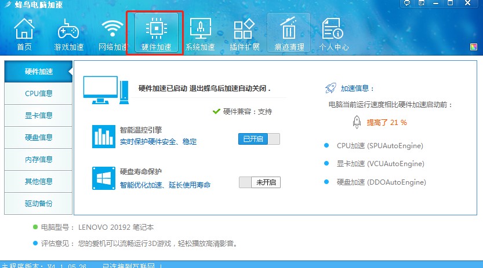483x268 pixels.
Task: Click the 硬盘加速 (DDOAutoEngine) entry
Action: 382,182
